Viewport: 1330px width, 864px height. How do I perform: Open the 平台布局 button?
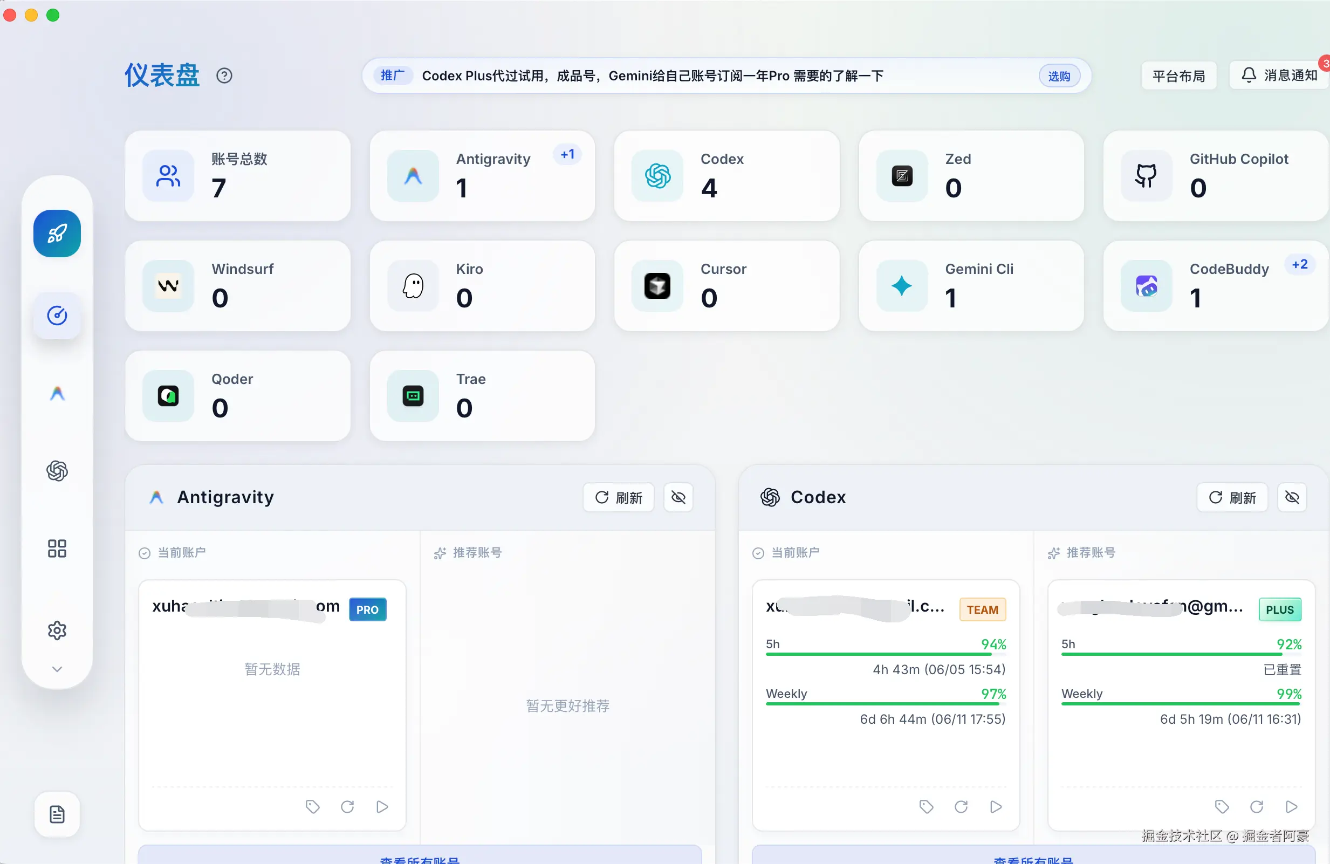click(x=1178, y=76)
